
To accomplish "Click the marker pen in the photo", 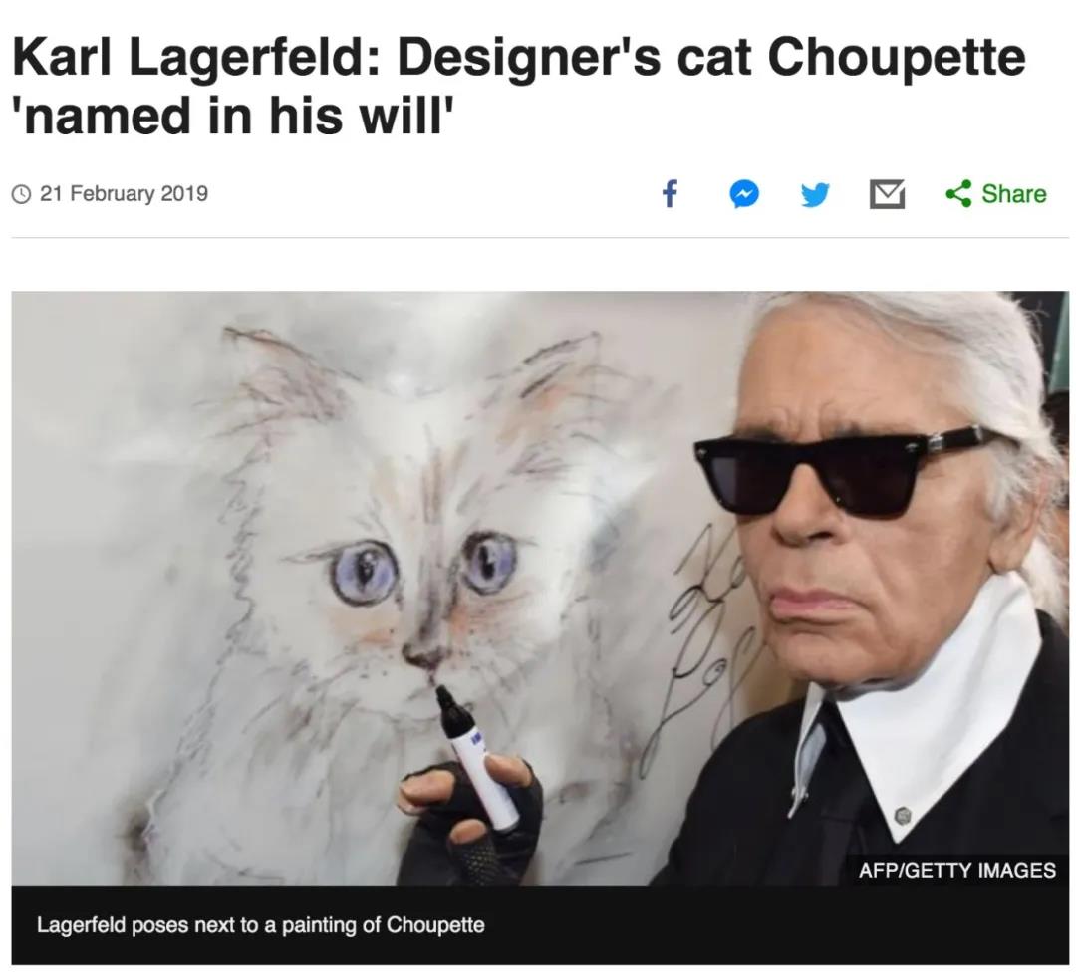I will click(x=475, y=755).
